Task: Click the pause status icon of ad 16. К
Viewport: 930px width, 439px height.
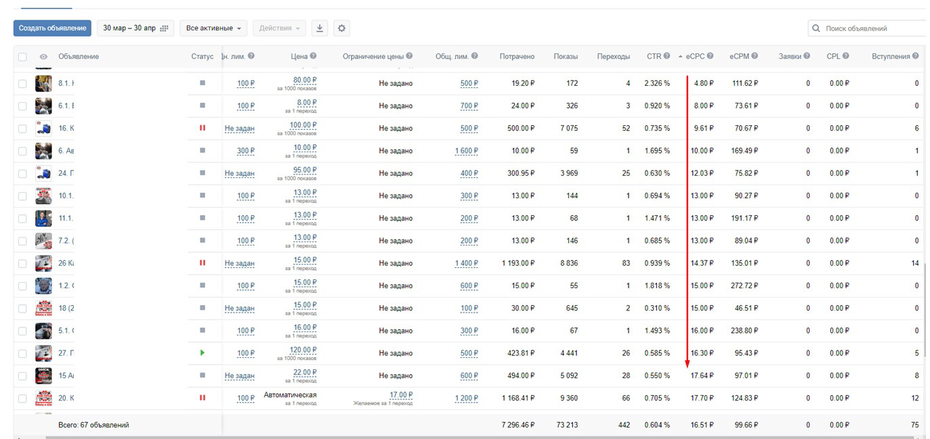Action: (202, 128)
